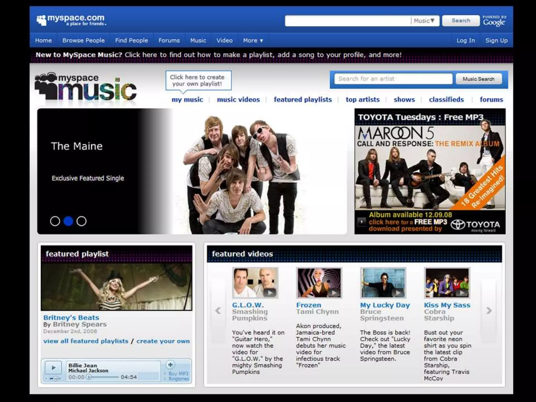Play the Kiss My Sass video thumbnail
This screenshot has width=536, height=402.
(x=447, y=283)
